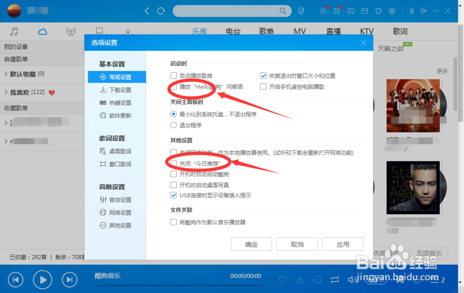Switch to 电台 tab
Screen dimensions: 464x293
(x=233, y=32)
